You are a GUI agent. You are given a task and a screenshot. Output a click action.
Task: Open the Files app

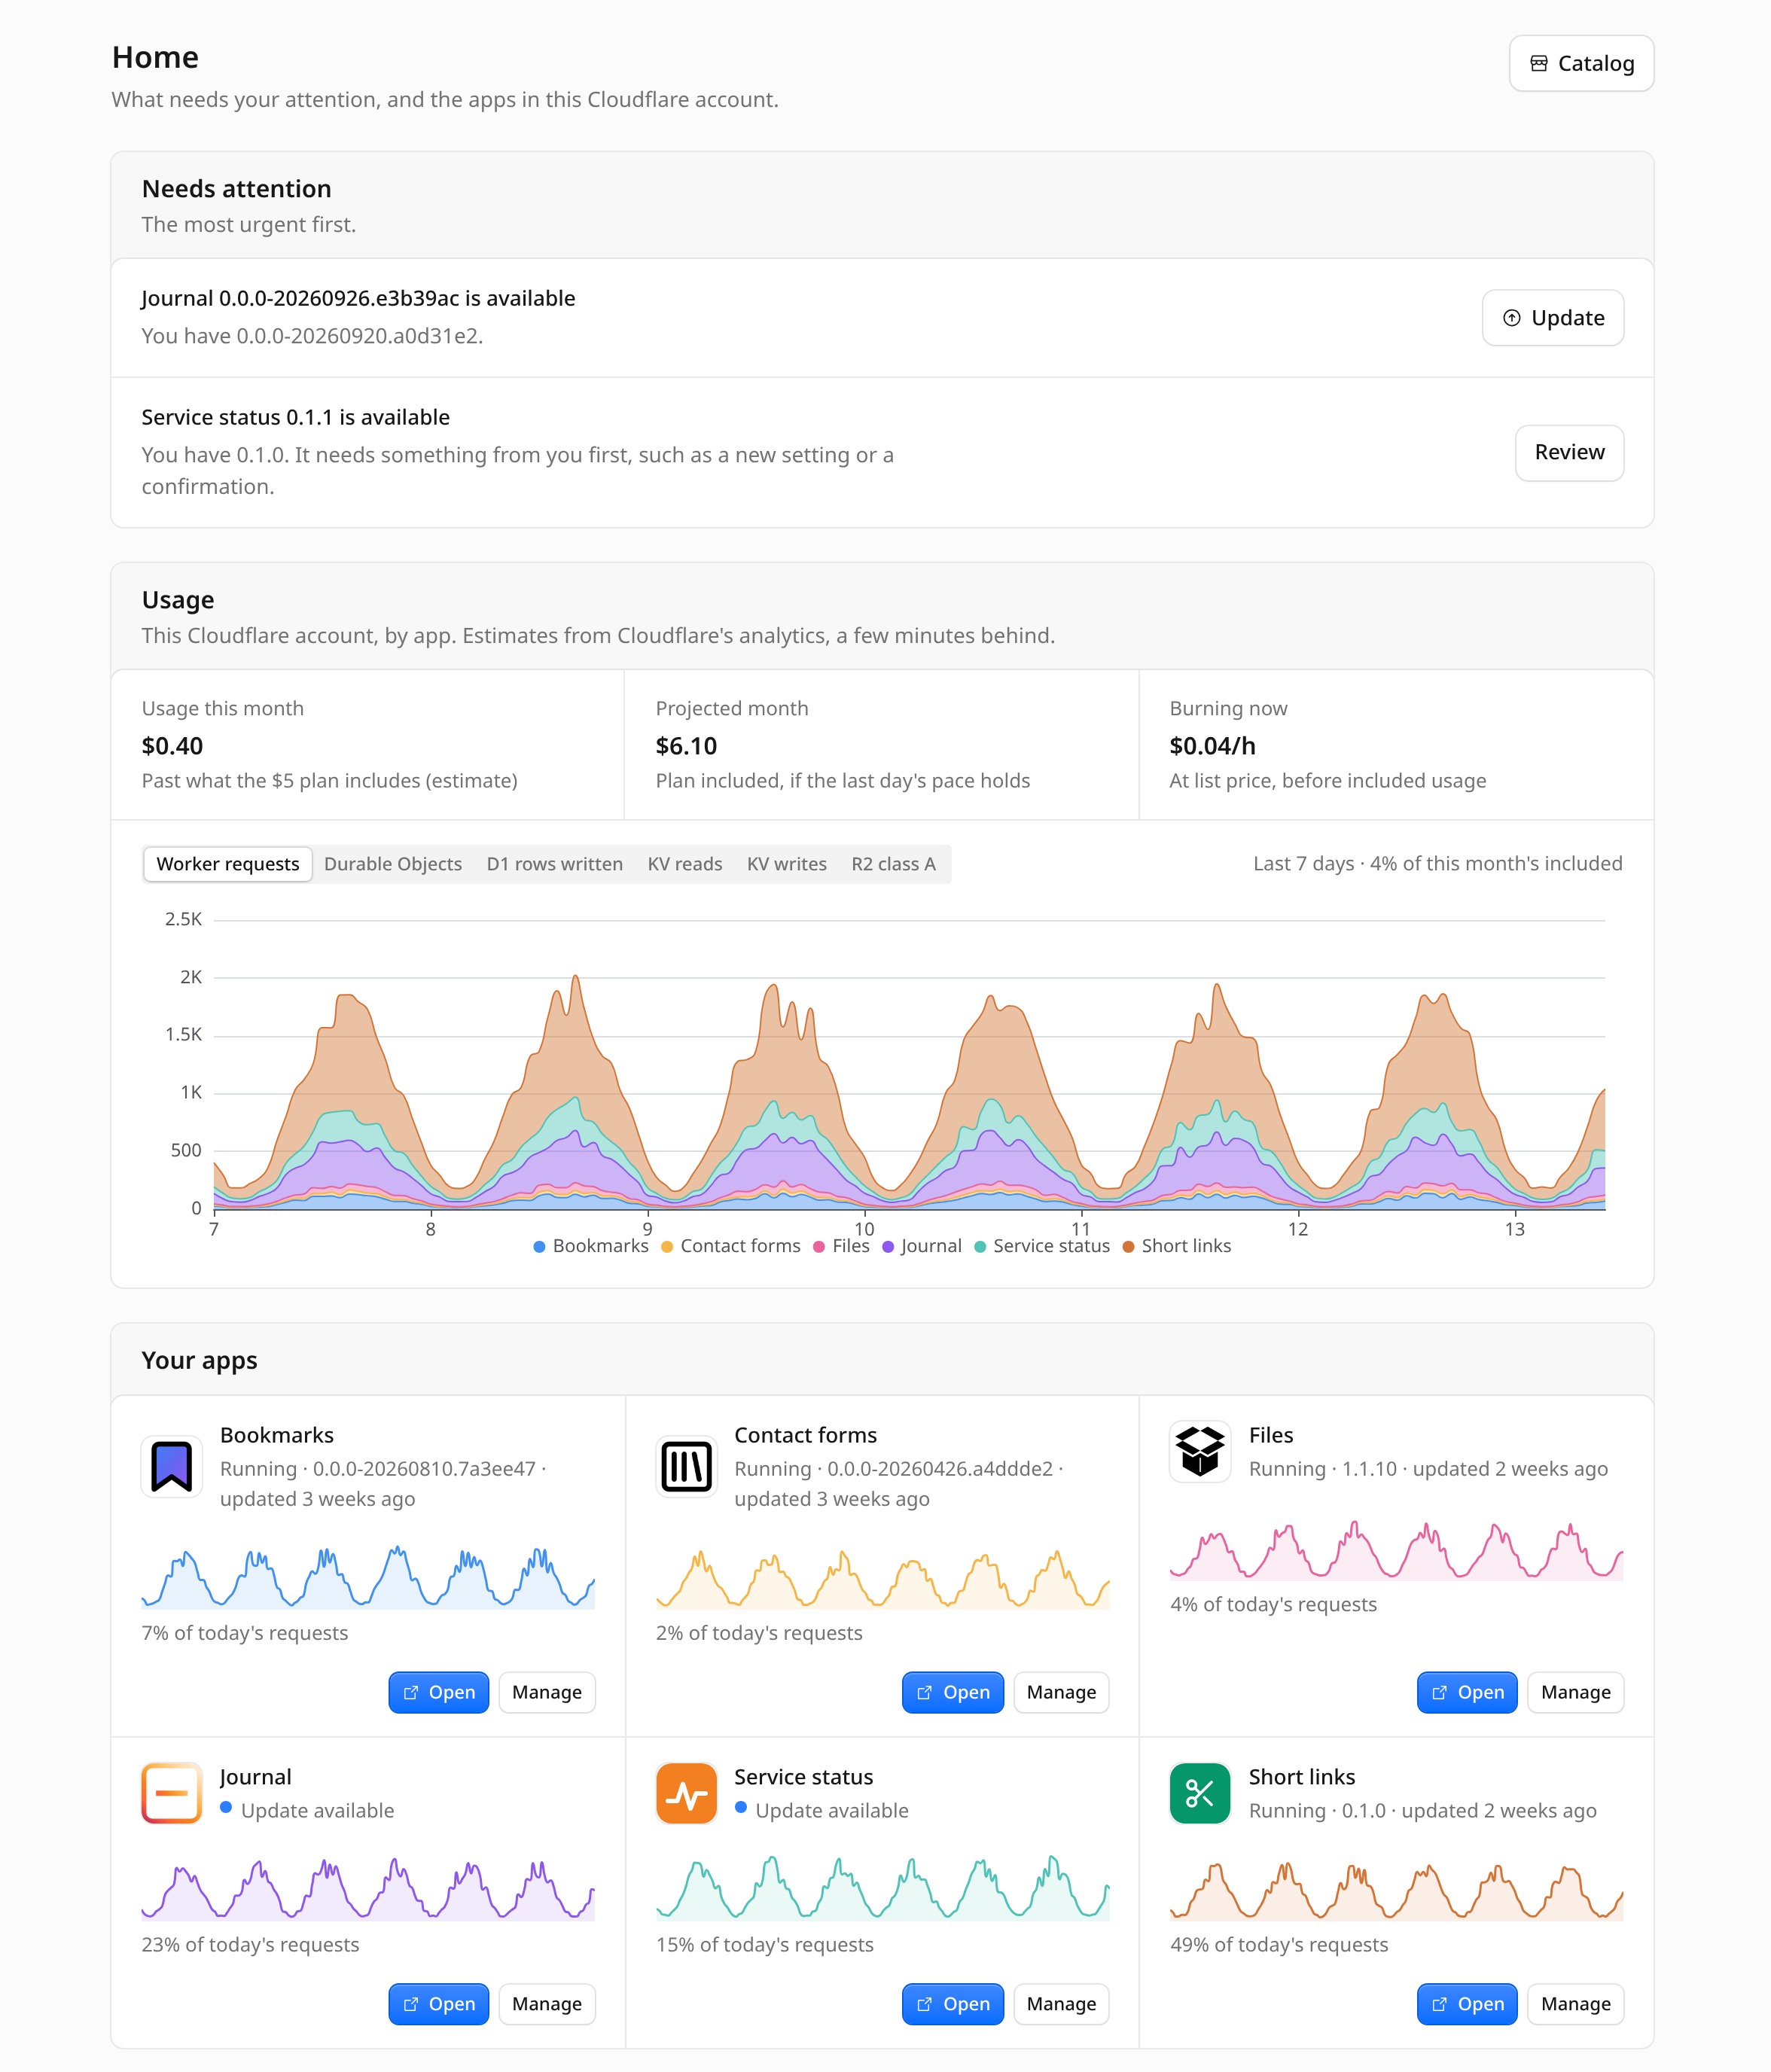point(1467,1693)
